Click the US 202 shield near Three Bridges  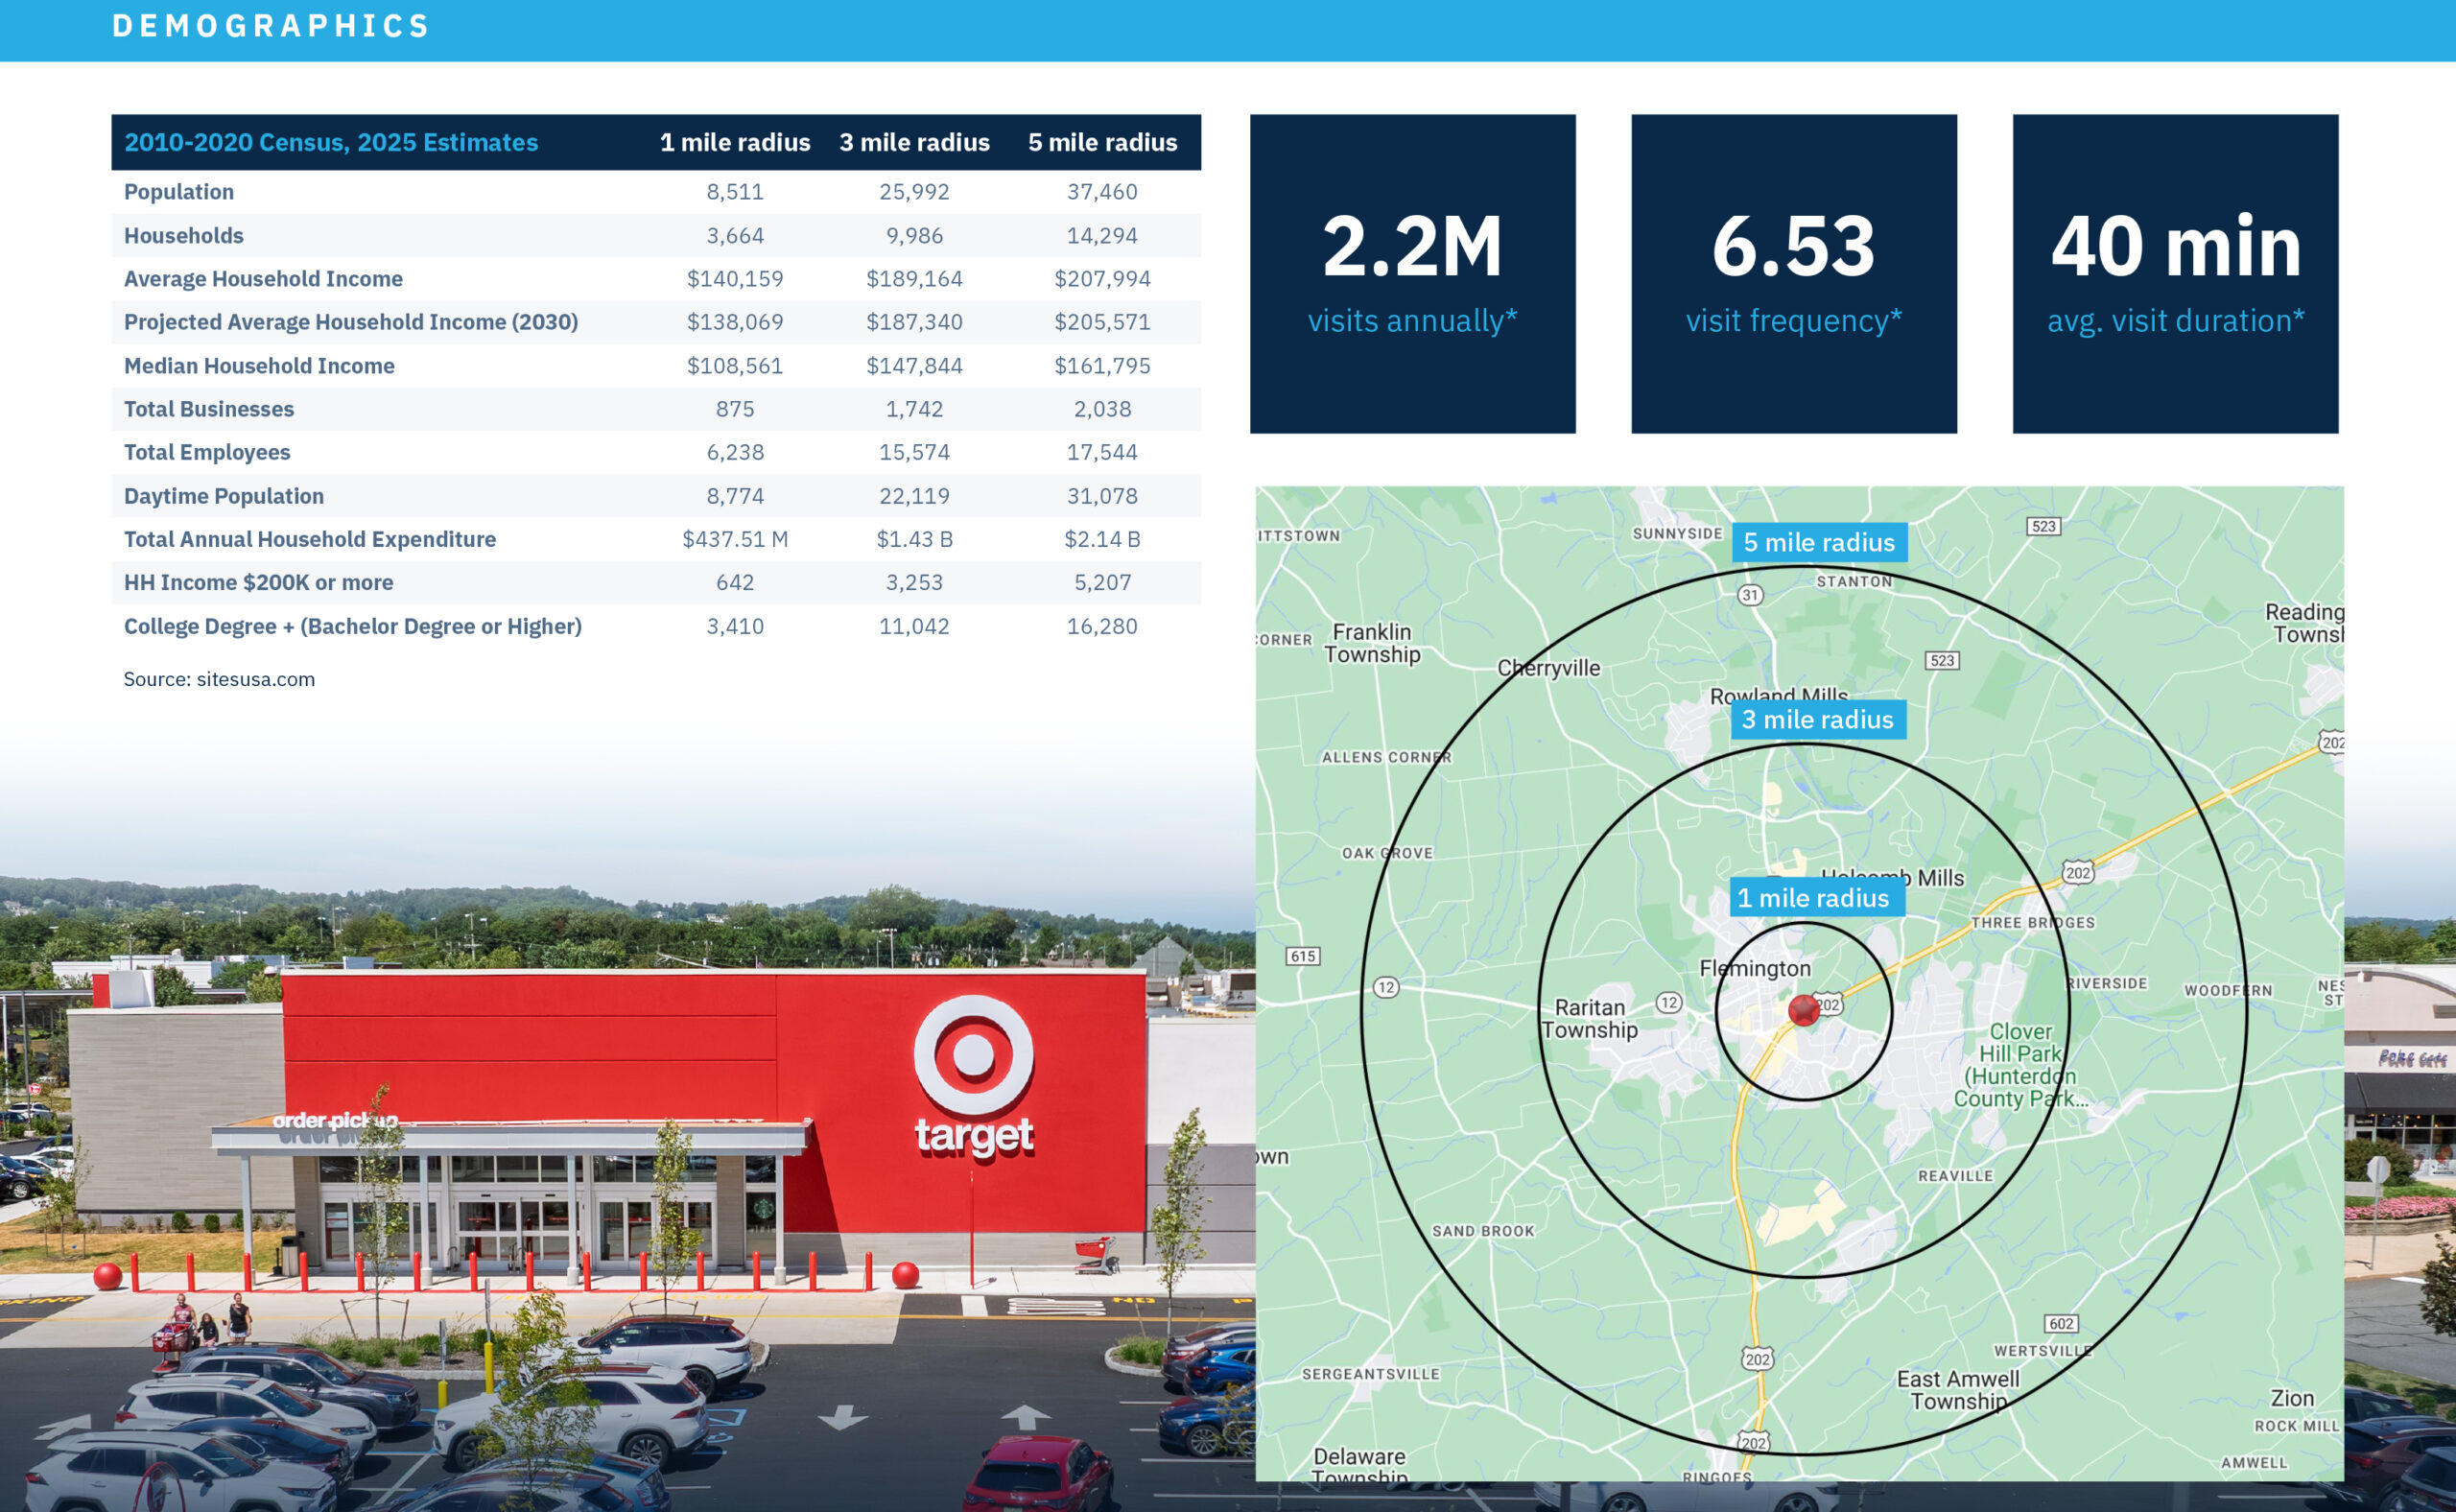point(2078,873)
